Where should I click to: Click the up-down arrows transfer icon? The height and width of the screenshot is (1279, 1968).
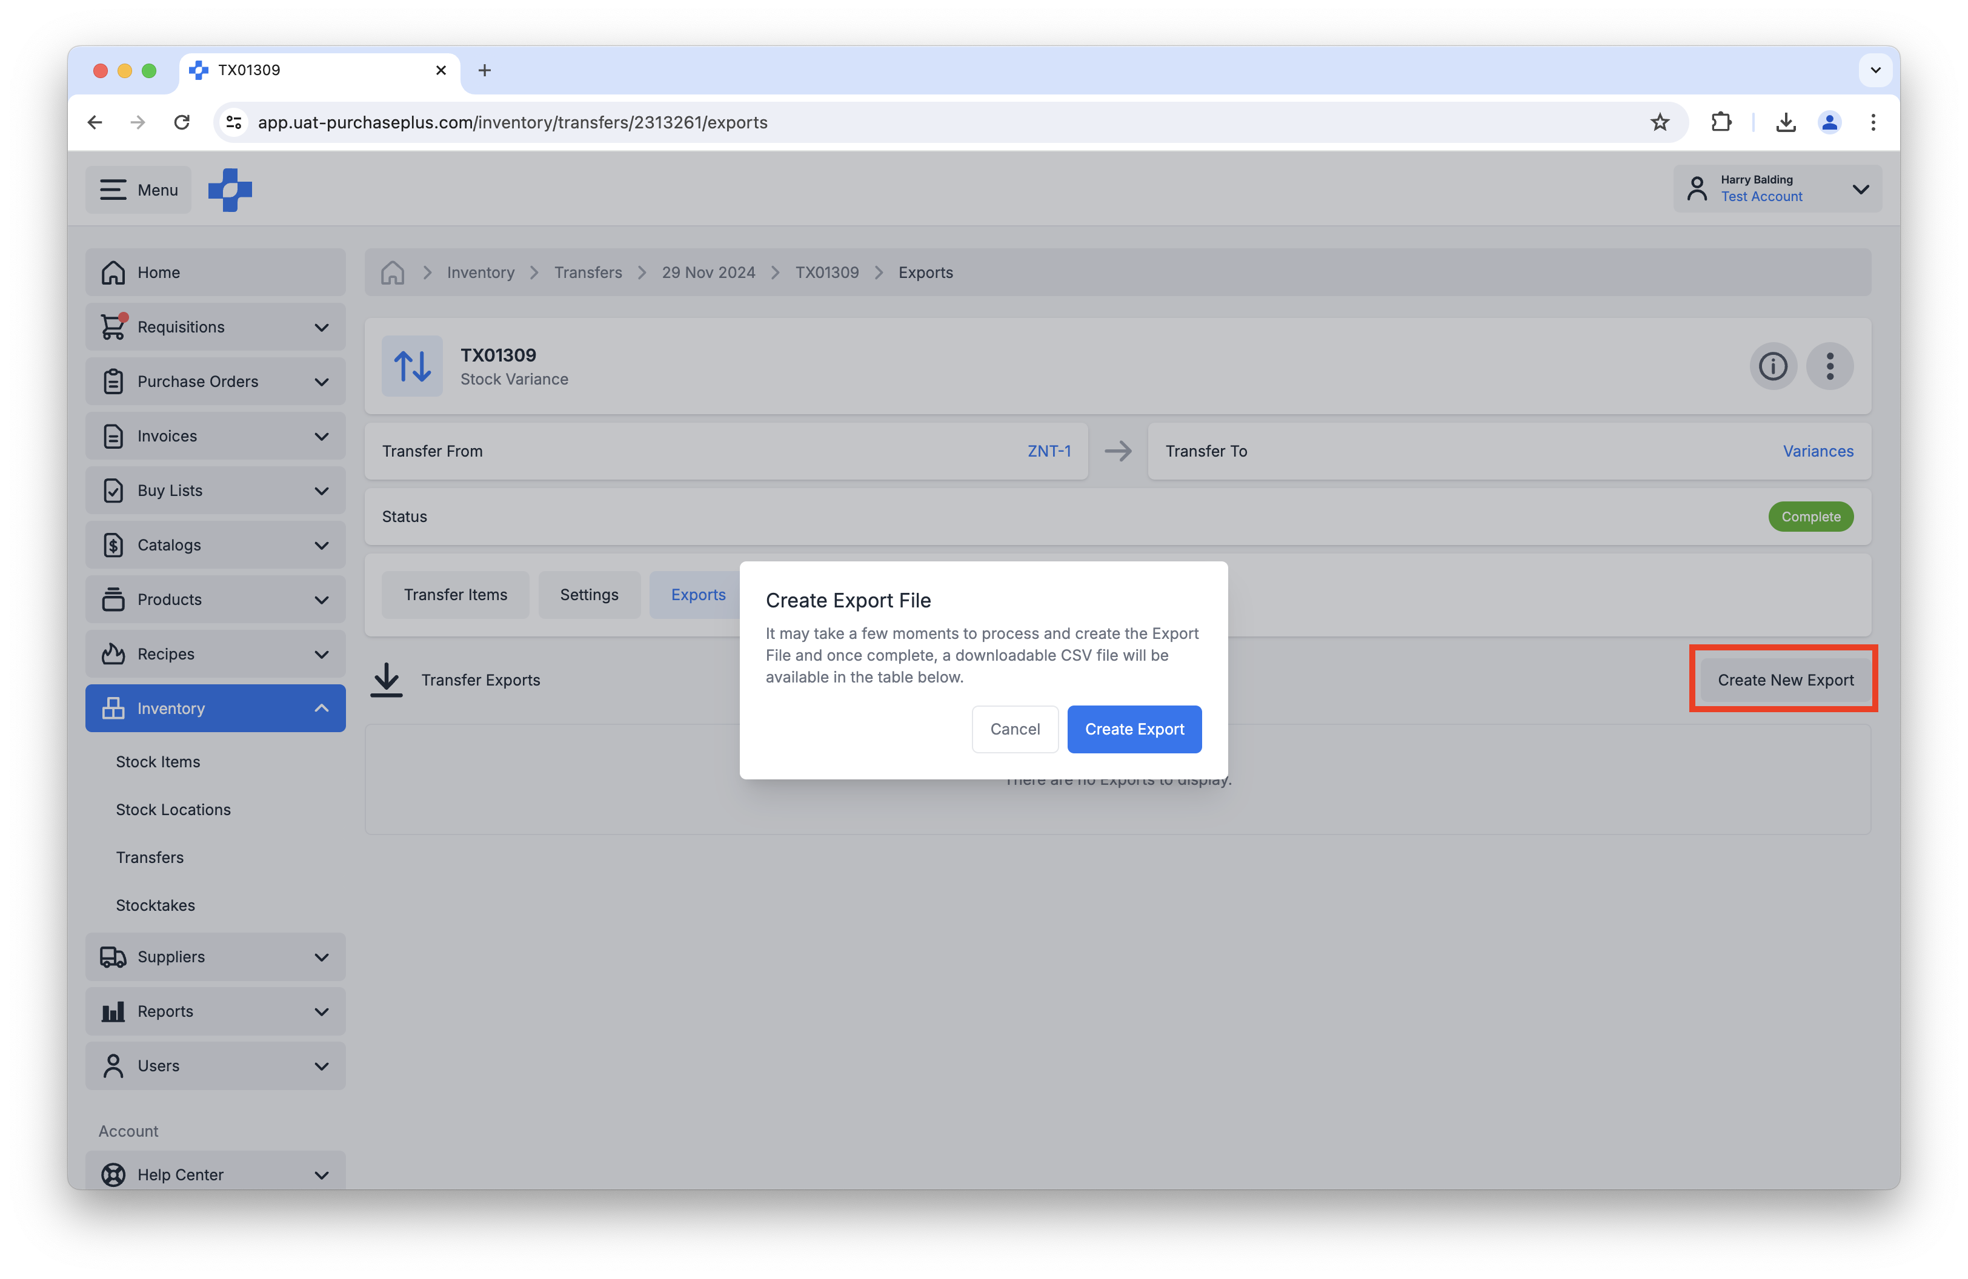(x=412, y=366)
